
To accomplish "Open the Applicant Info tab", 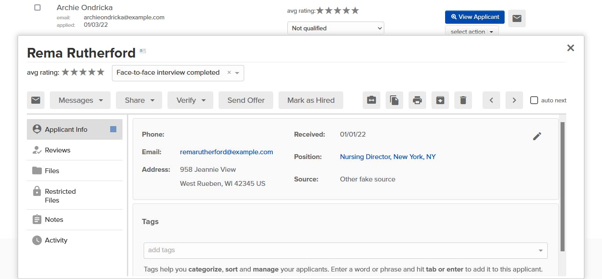I will point(74,129).
